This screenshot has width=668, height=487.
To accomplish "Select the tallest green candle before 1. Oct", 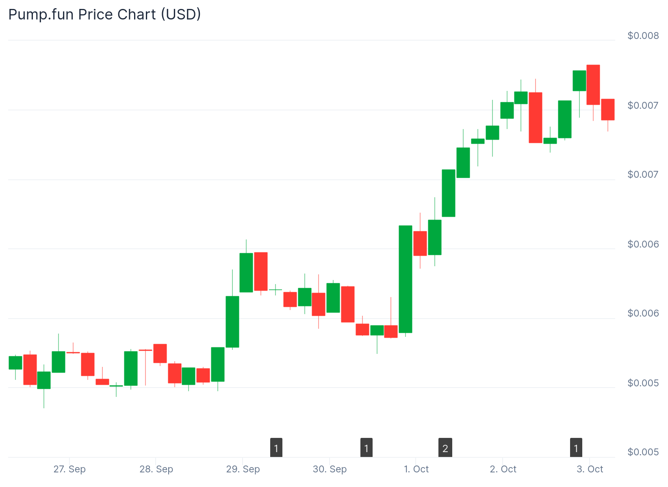I will point(406,279).
